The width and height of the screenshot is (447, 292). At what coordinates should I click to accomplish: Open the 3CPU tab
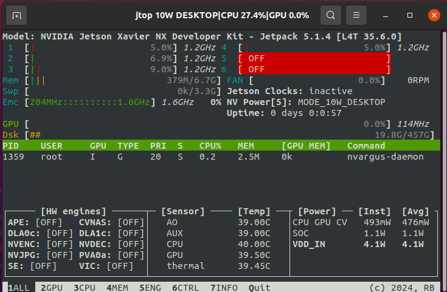pos(85,288)
